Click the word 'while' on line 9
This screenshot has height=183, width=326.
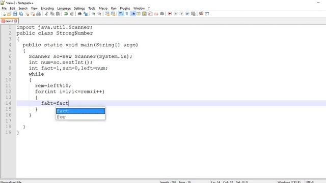(x=36, y=74)
